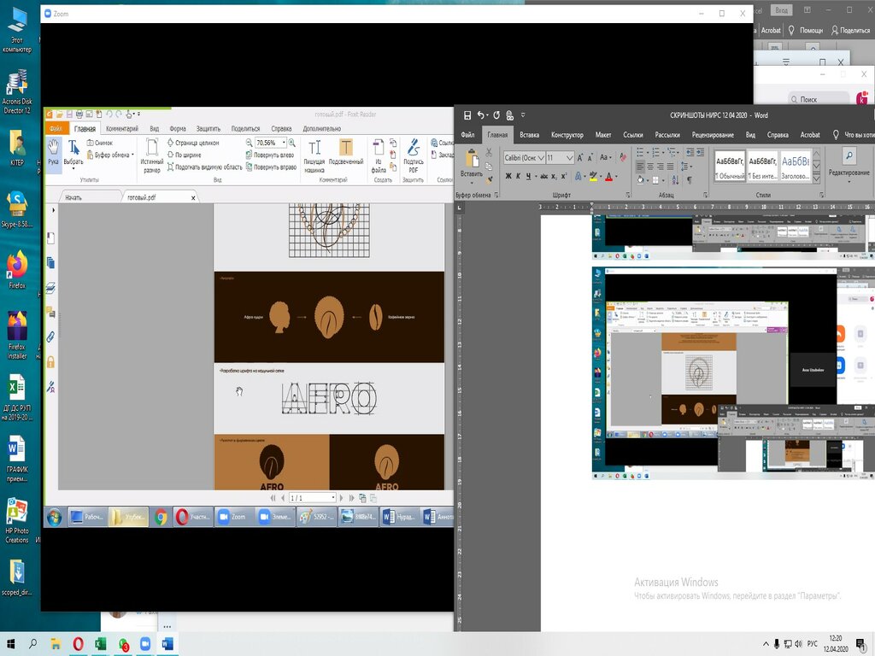Image resolution: width=875 pixels, height=656 pixels.
Task: Open the Acronis Disk Director 12 desktop icon
Action: point(17,92)
